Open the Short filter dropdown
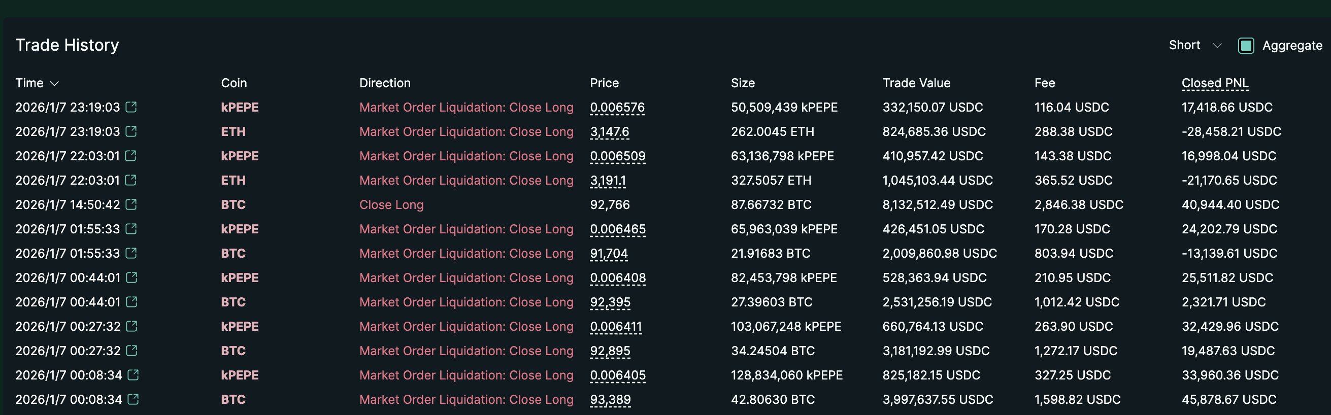 point(1194,46)
